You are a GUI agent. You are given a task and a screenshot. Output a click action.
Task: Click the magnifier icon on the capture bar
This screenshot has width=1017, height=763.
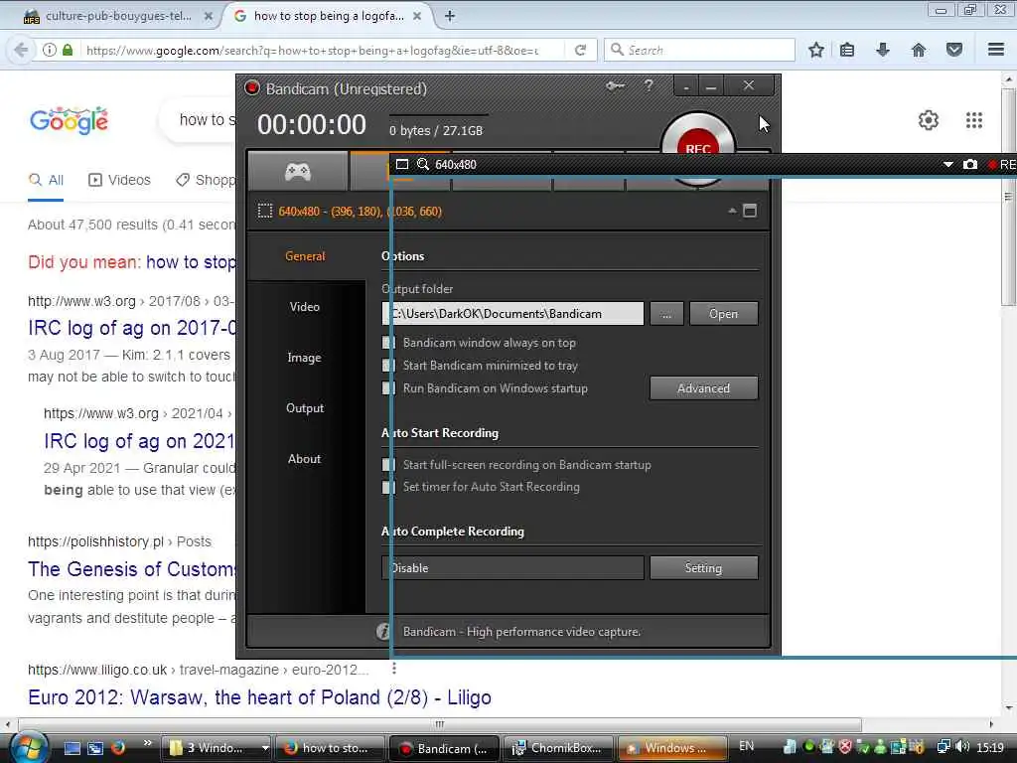point(423,164)
